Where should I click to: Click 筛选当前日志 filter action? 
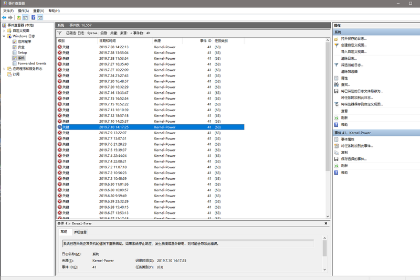pyautogui.click(x=352, y=65)
